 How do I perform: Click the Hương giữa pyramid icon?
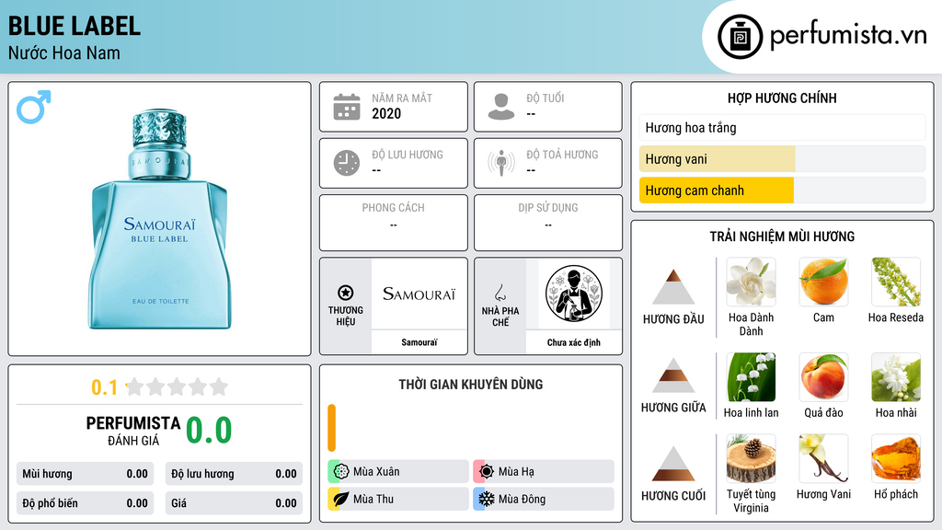673,375
